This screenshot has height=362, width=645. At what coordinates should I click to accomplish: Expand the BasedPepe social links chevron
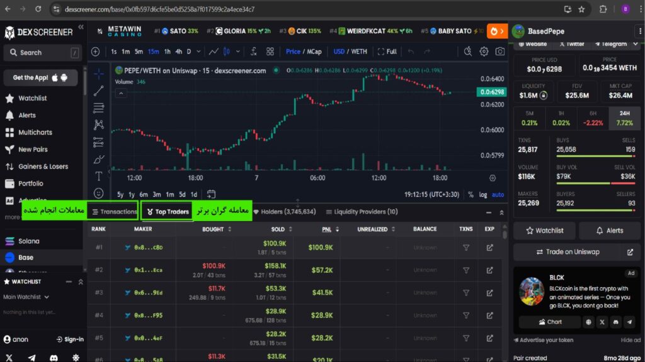point(636,44)
